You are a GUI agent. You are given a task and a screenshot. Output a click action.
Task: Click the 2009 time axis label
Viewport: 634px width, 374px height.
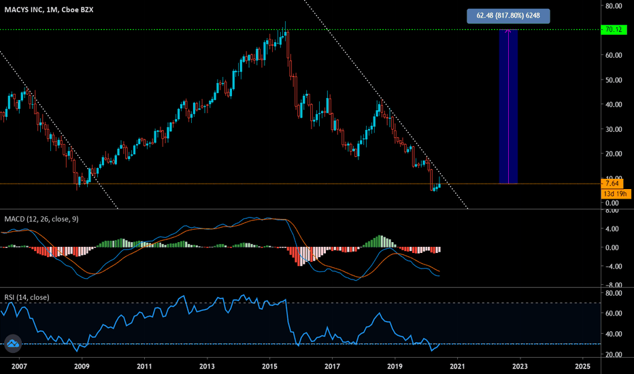click(x=82, y=367)
